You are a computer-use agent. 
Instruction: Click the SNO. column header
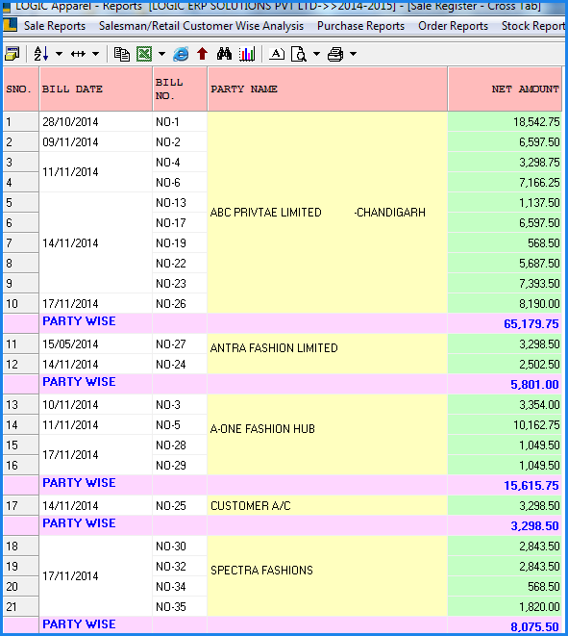click(x=20, y=89)
